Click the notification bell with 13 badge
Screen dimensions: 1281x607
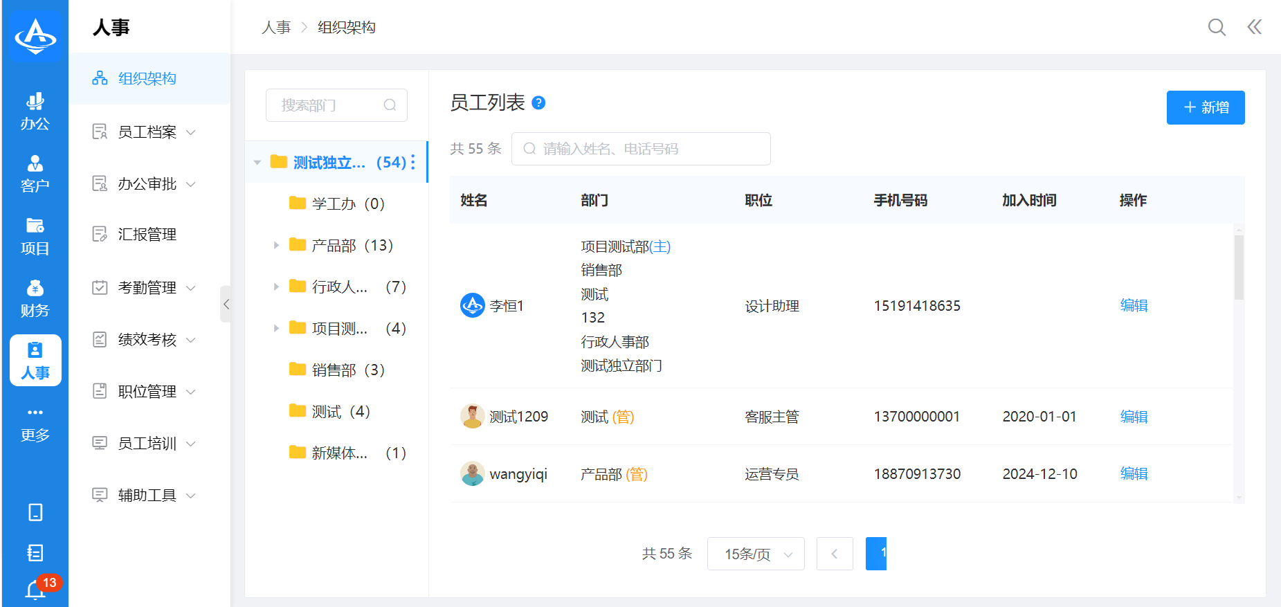pos(36,589)
